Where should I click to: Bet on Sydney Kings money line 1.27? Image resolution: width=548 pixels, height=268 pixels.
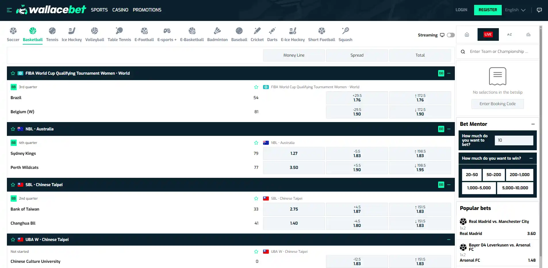click(x=294, y=154)
